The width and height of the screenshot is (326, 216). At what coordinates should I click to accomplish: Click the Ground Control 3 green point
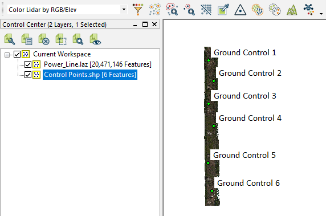tap(209, 104)
